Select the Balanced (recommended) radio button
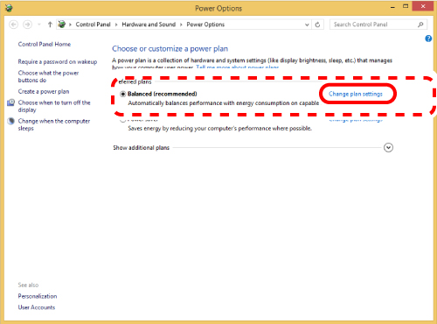 coord(123,94)
